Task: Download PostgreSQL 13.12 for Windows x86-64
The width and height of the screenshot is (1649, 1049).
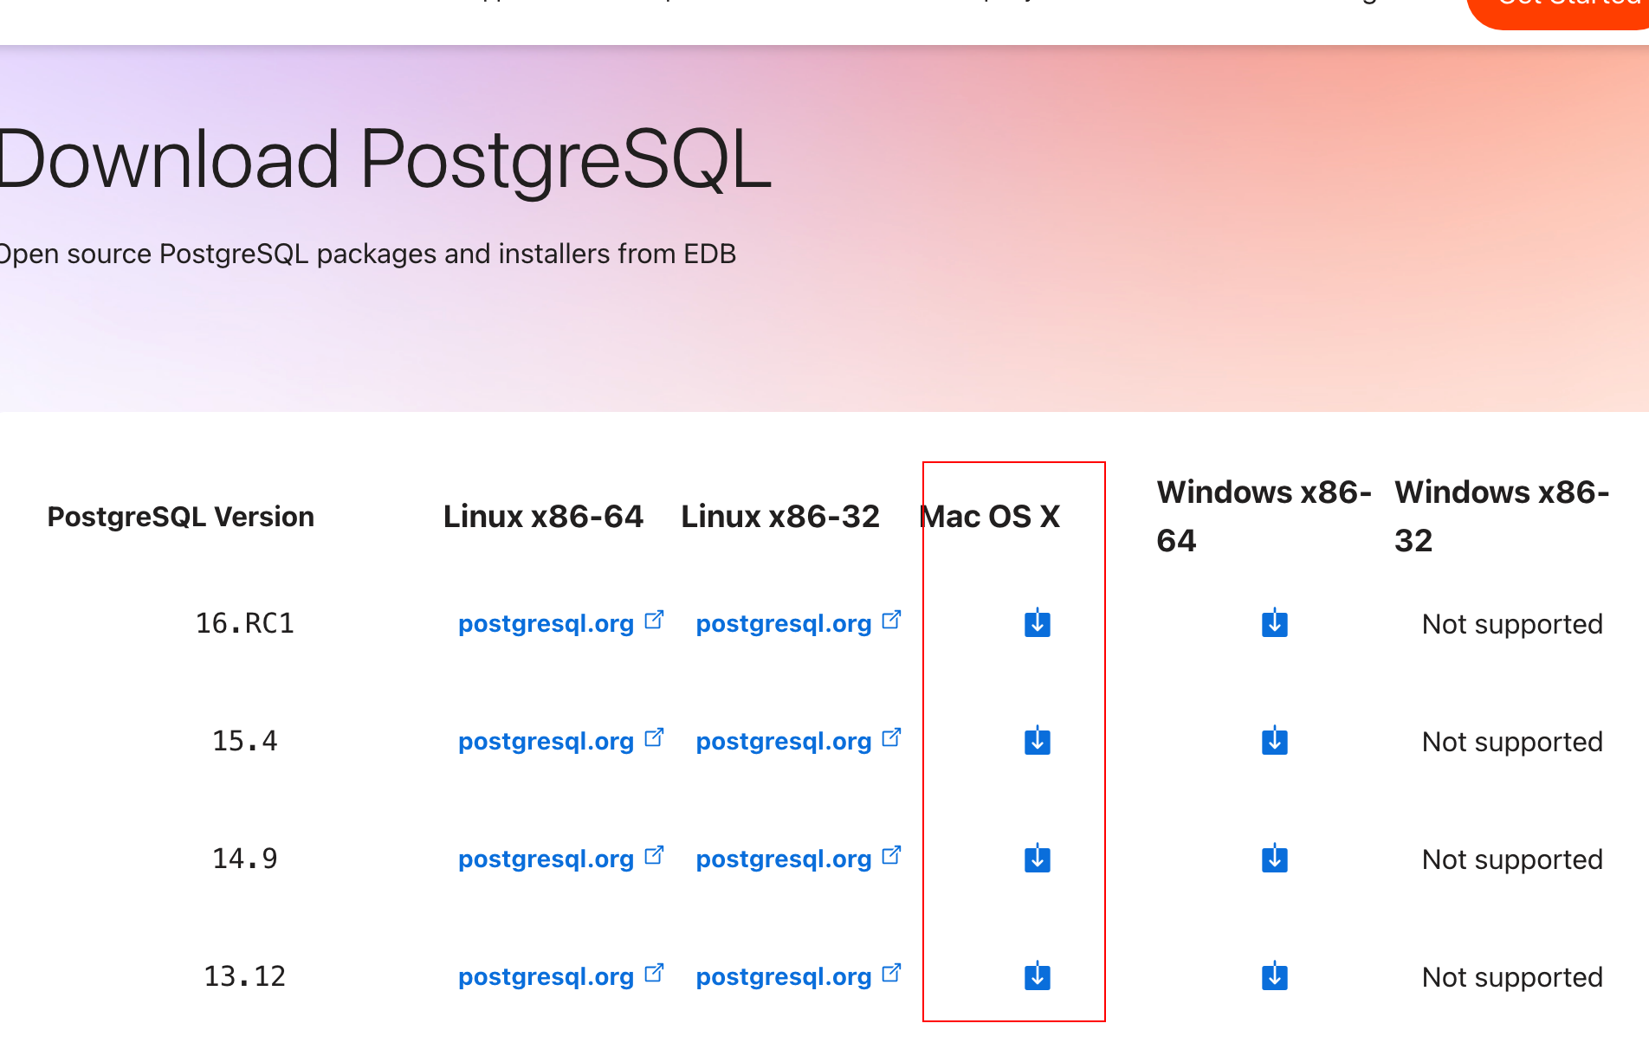Action: click(1274, 976)
